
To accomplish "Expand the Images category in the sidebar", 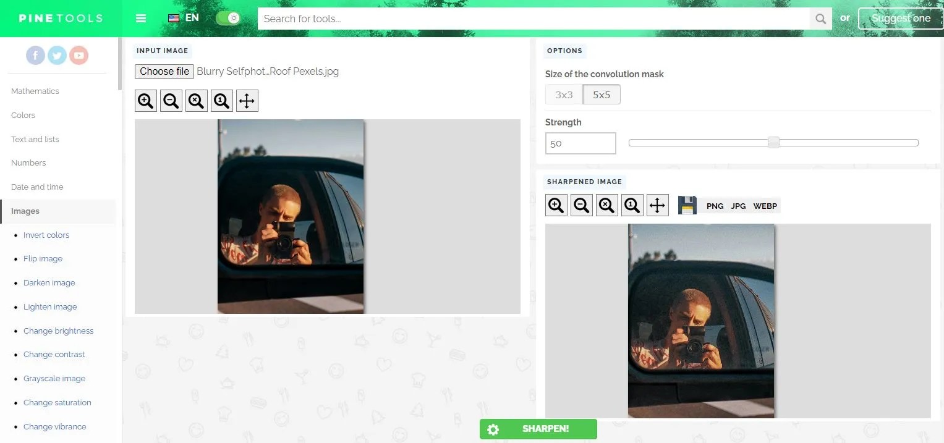I will point(25,211).
